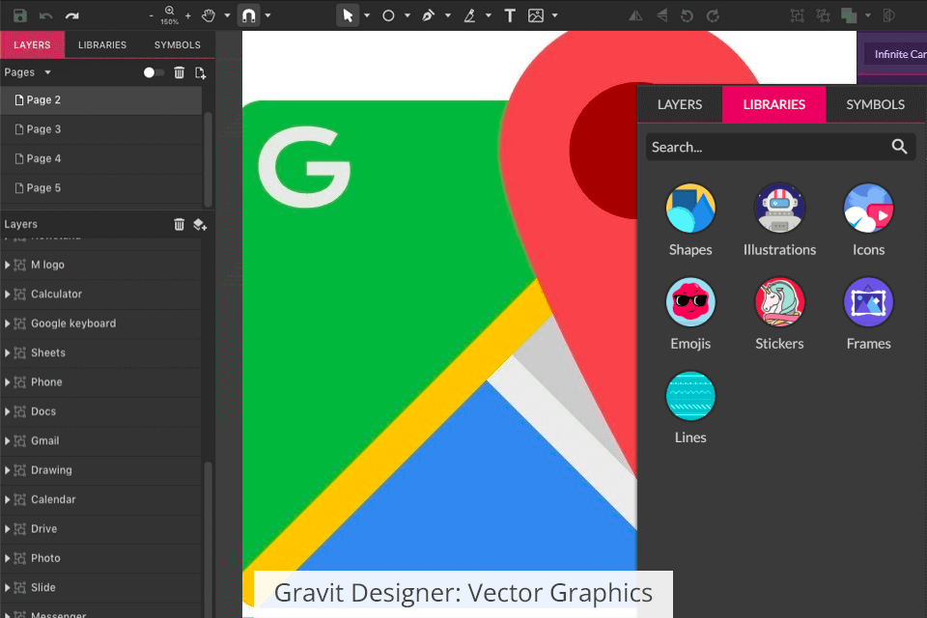The image size is (927, 618).
Task: Select the Calendar layer row
Action: click(101, 500)
